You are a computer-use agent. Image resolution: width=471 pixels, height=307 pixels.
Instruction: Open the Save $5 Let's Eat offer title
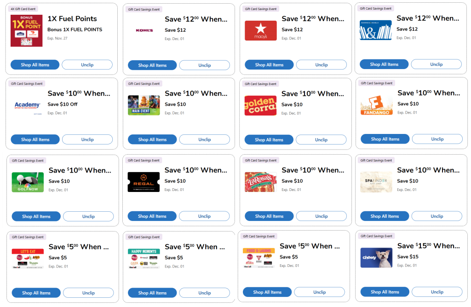tap(79, 247)
